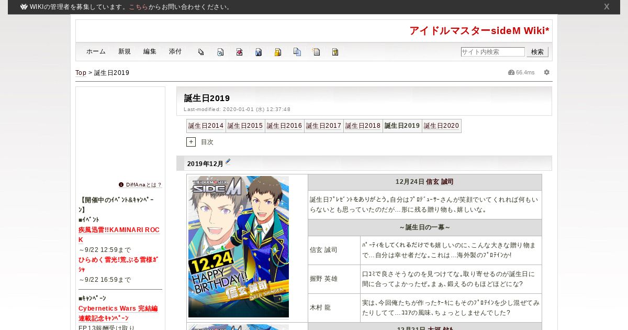Viewport: 628px width, 330px height.
Task: Click the pencil edit icon beside 2019年12月
Action: 228,162
